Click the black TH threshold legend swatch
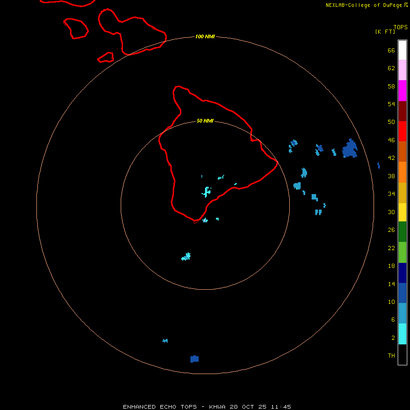This screenshot has height=410, width=410. tap(402, 354)
